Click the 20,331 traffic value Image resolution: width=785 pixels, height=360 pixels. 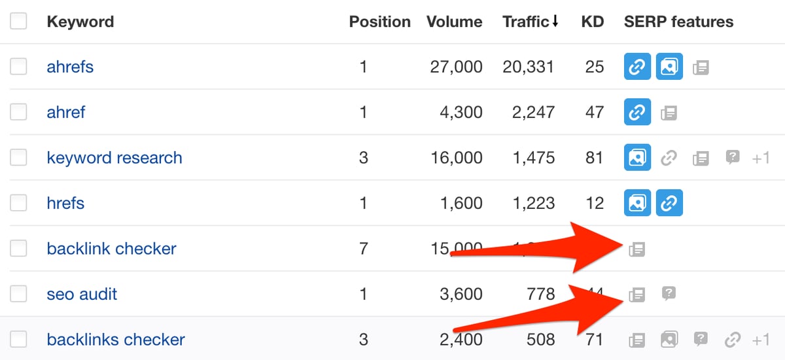528,67
